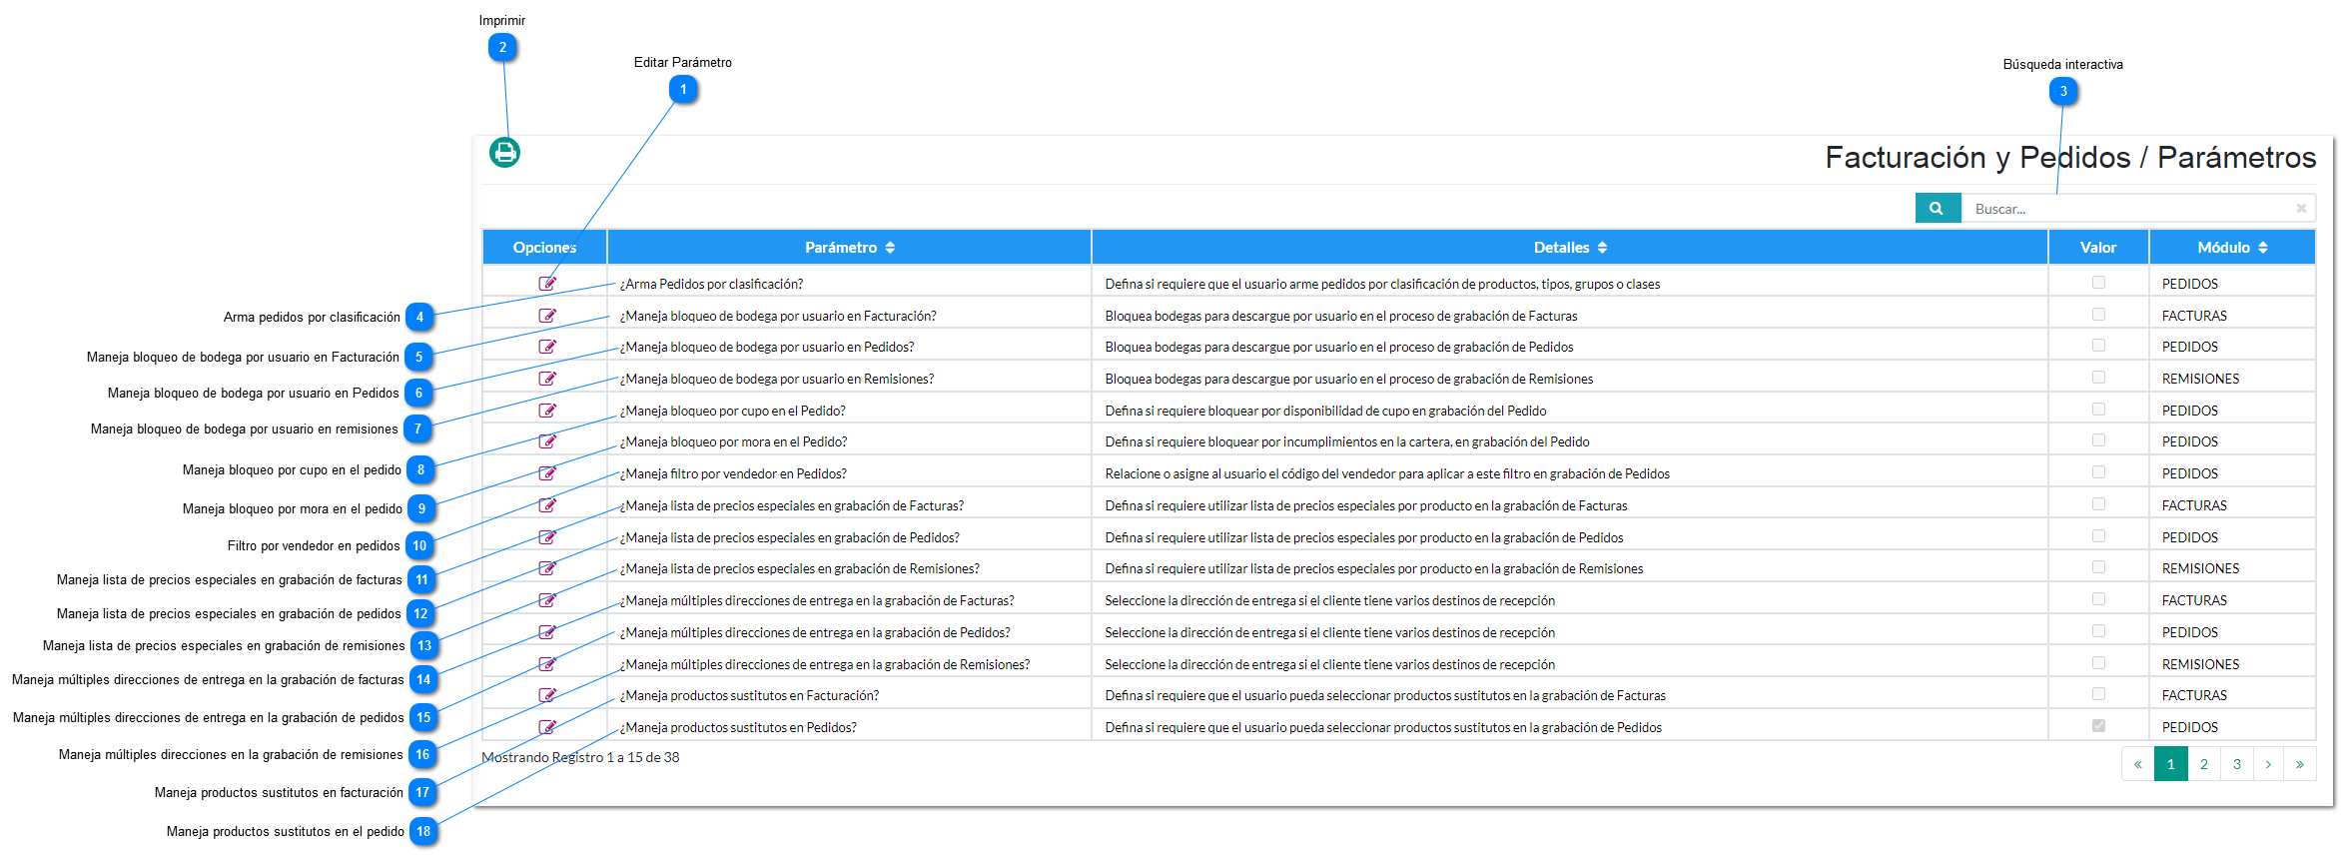Edit parameter bloqueo de bodega en Remisiones
This screenshot has width=2342, height=856.
click(x=547, y=379)
